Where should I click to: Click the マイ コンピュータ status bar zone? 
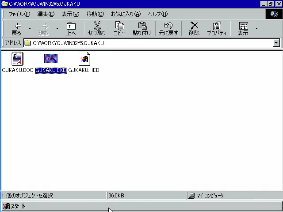235,196
